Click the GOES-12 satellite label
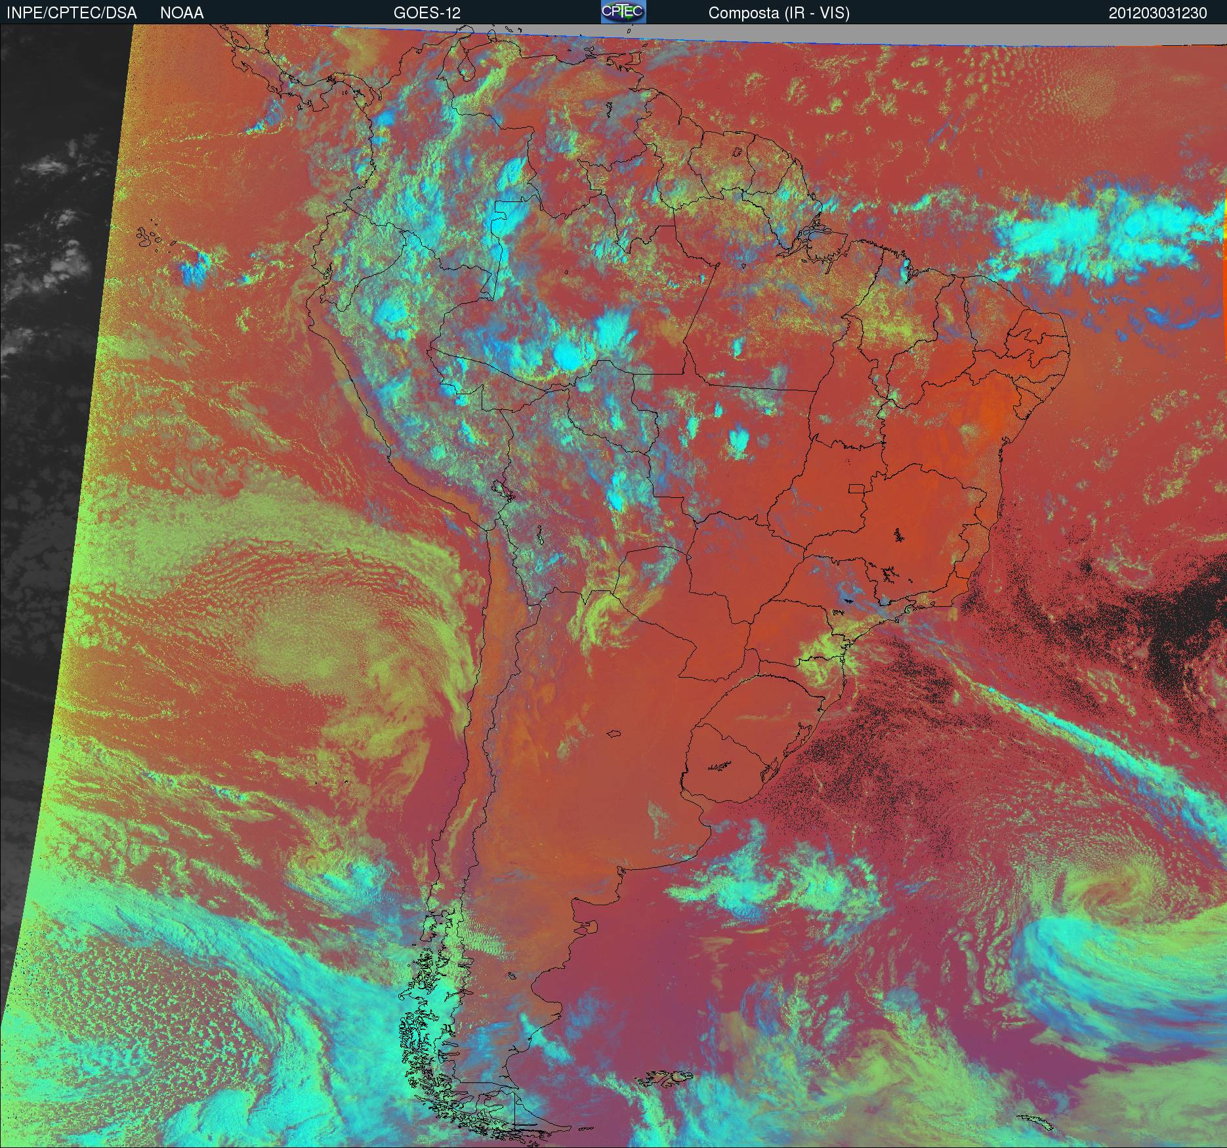The width and height of the screenshot is (1227, 1148). [x=426, y=13]
